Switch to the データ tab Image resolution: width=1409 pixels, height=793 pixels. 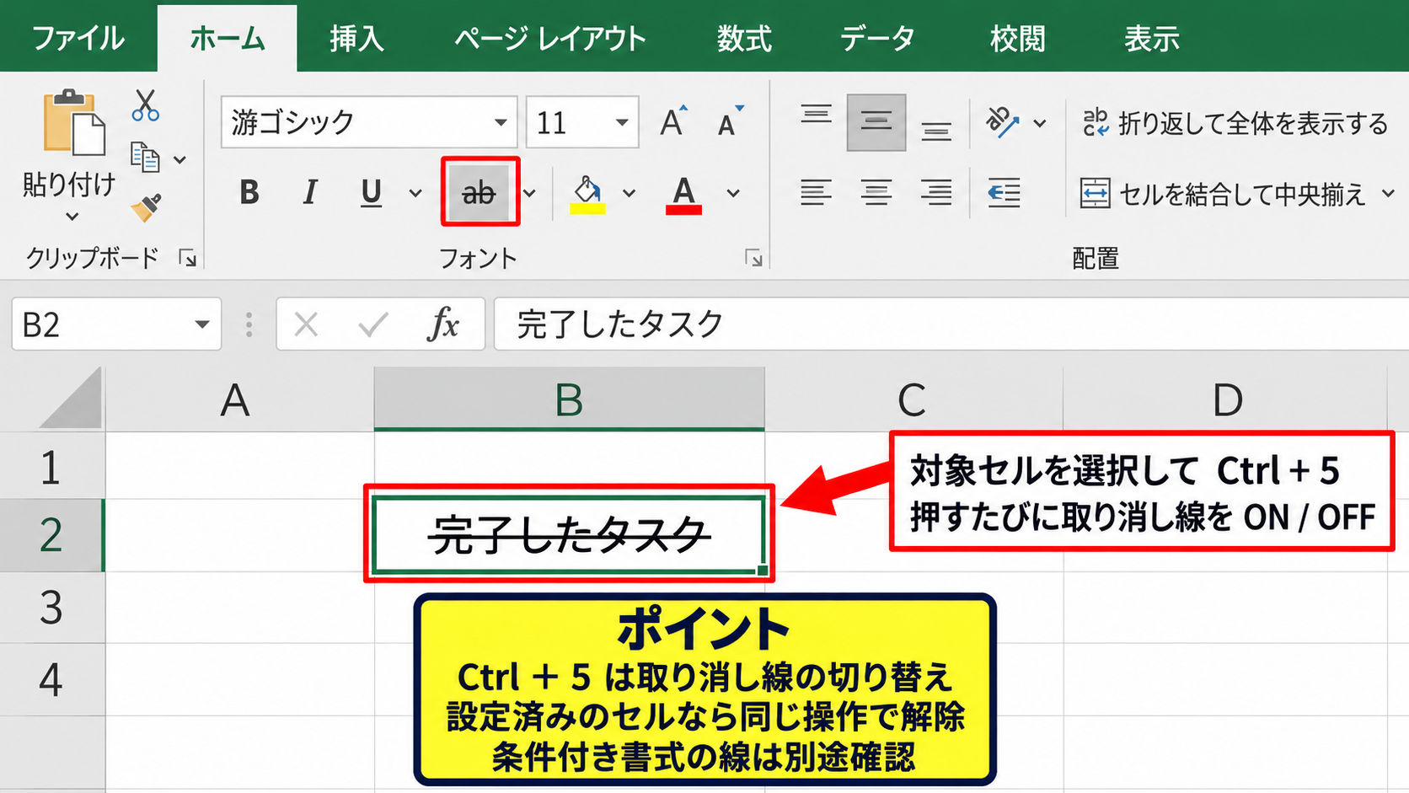tap(877, 39)
